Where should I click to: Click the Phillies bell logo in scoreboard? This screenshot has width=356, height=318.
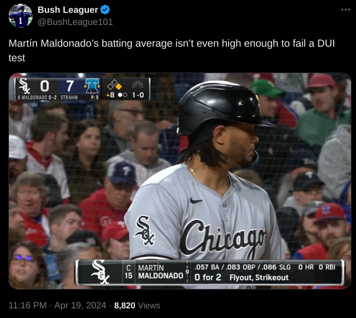[x=92, y=86]
